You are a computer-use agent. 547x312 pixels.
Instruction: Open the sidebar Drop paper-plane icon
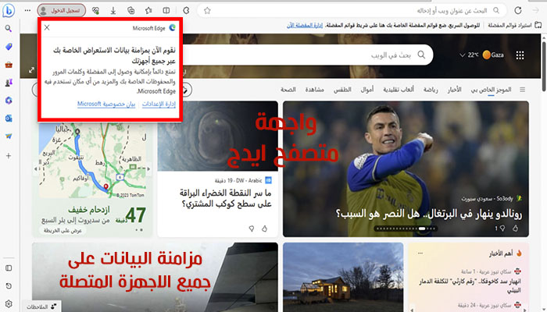9,136
